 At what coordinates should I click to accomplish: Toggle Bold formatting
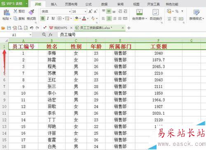[x=43, y=18]
